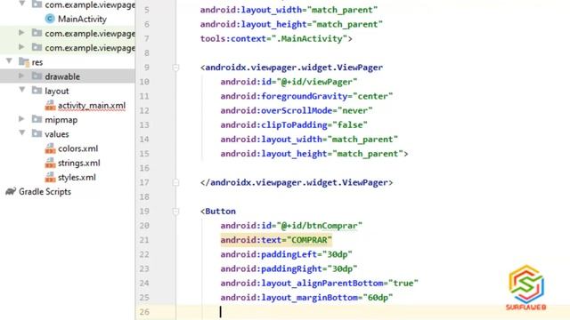Click tools:context=".MainActivity" line
This screenshot has width=570, height=320.
[x=276, y=39]
